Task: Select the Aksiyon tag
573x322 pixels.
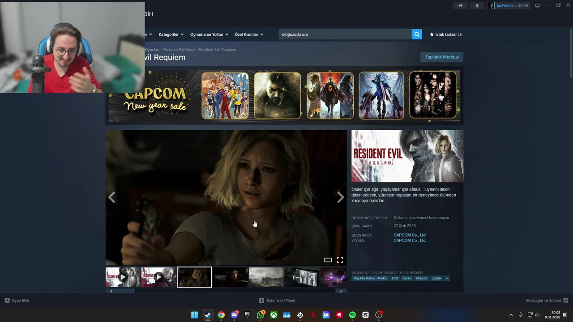Action: [x=421, y=278]
